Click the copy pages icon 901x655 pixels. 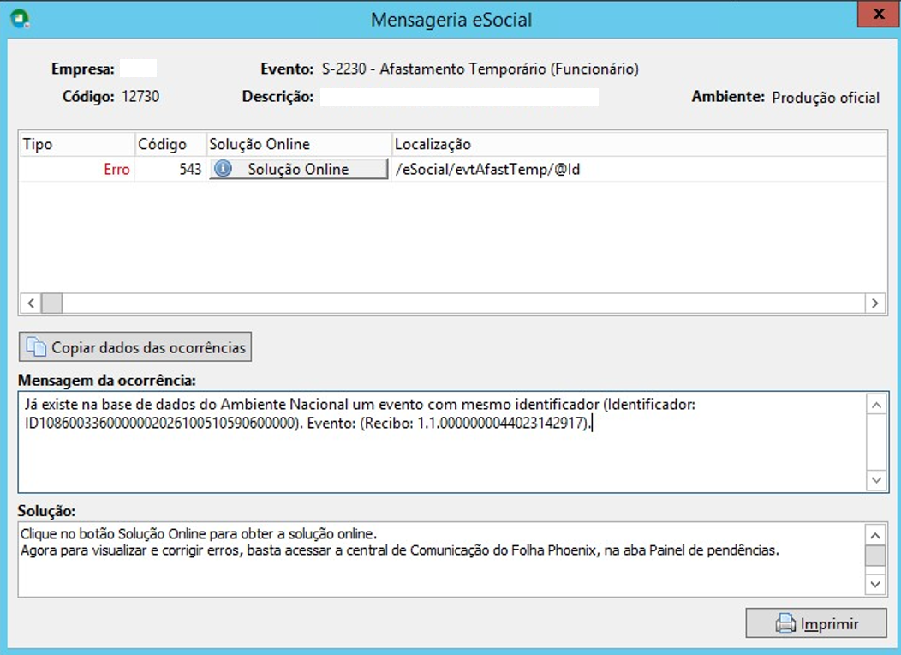pos(36,346)
